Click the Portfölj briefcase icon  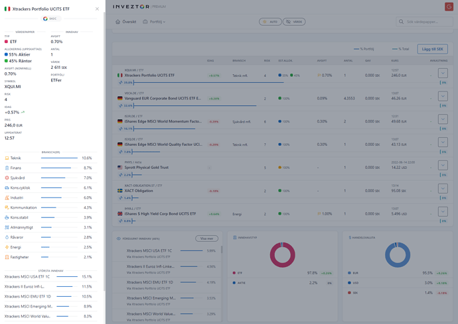point(145,22)
